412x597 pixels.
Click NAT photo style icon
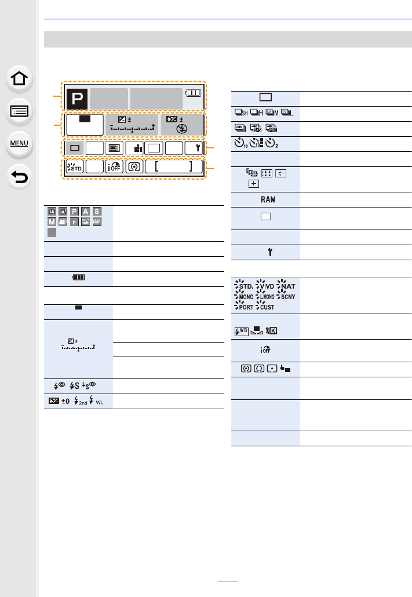click(286, 285)
